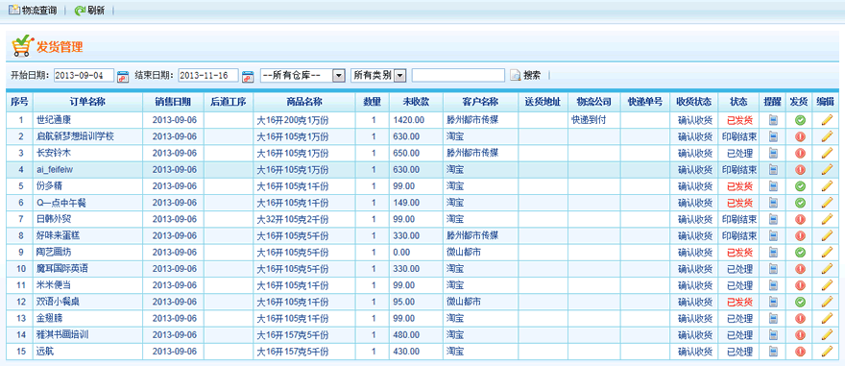Screen dimensions: 845x366
Task: Click the 发货管理 page title
Action: point(60,47)
